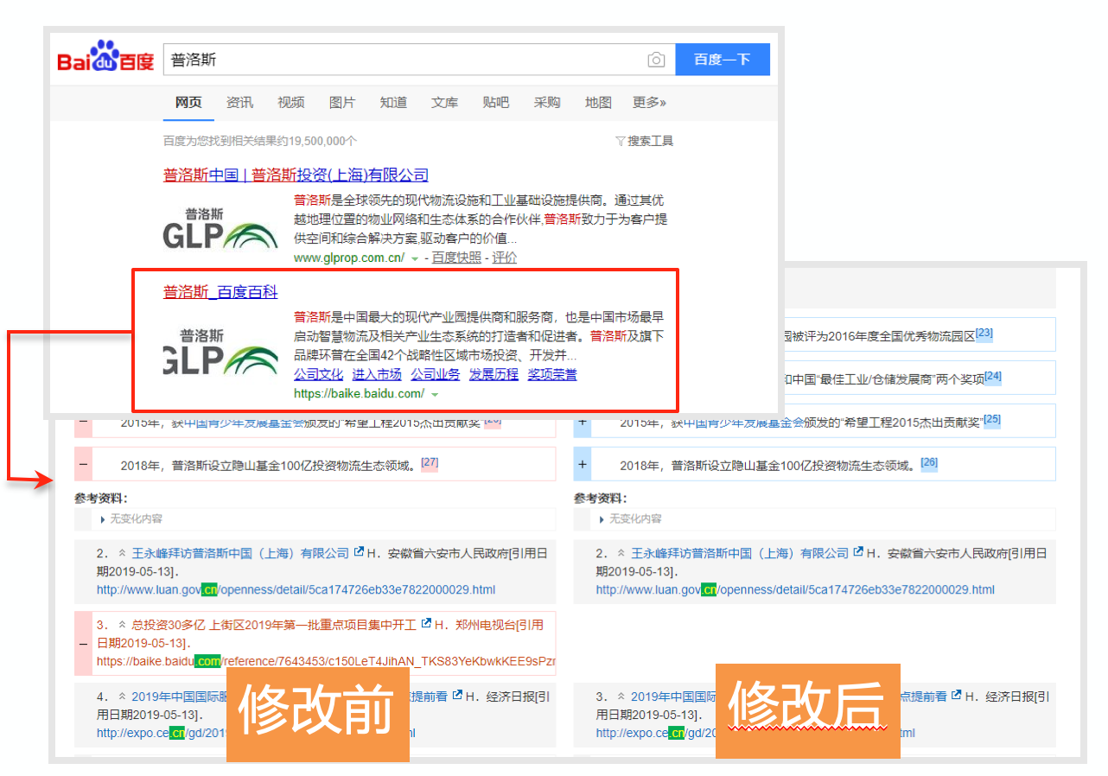Click the 百度一下 search button

pos(723,60)
